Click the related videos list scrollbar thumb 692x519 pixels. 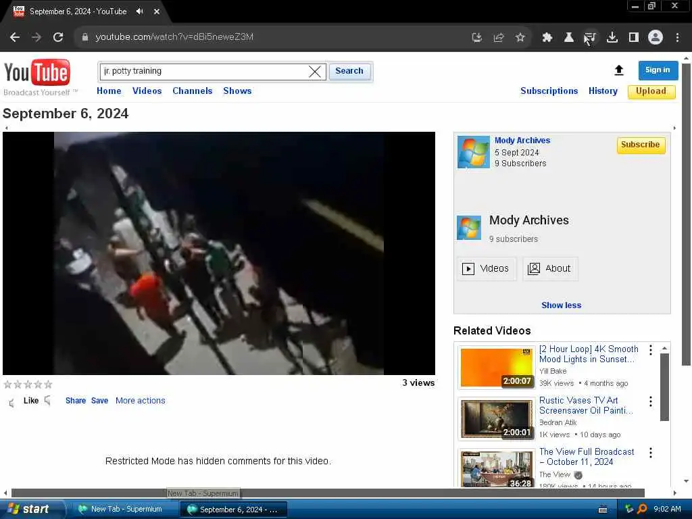664,387
